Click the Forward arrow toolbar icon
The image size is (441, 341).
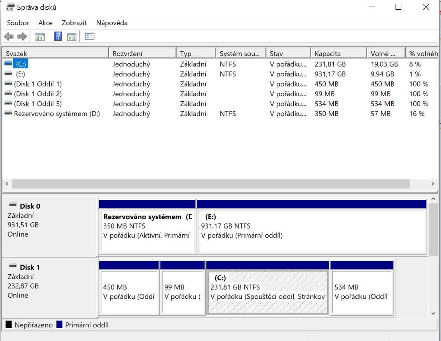22,37
